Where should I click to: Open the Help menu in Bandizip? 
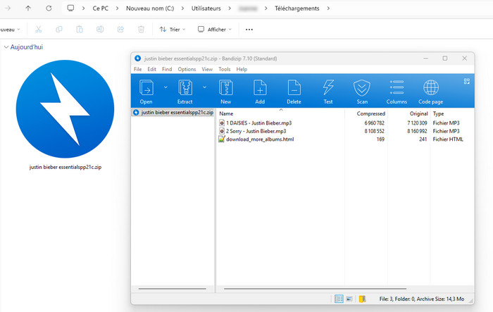(242, 69)
